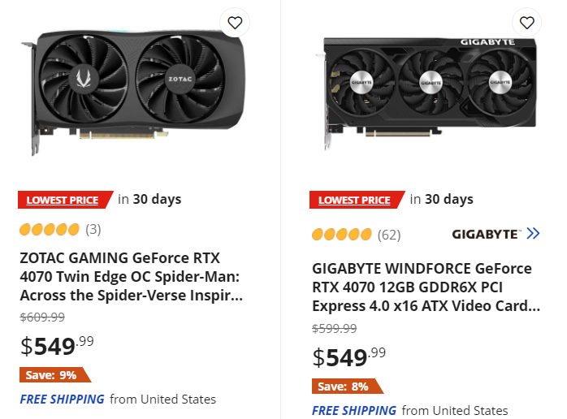The image size is (567, 419).
Task: Click GIGABYTE's $549.99 price
Action: point(349,356)
